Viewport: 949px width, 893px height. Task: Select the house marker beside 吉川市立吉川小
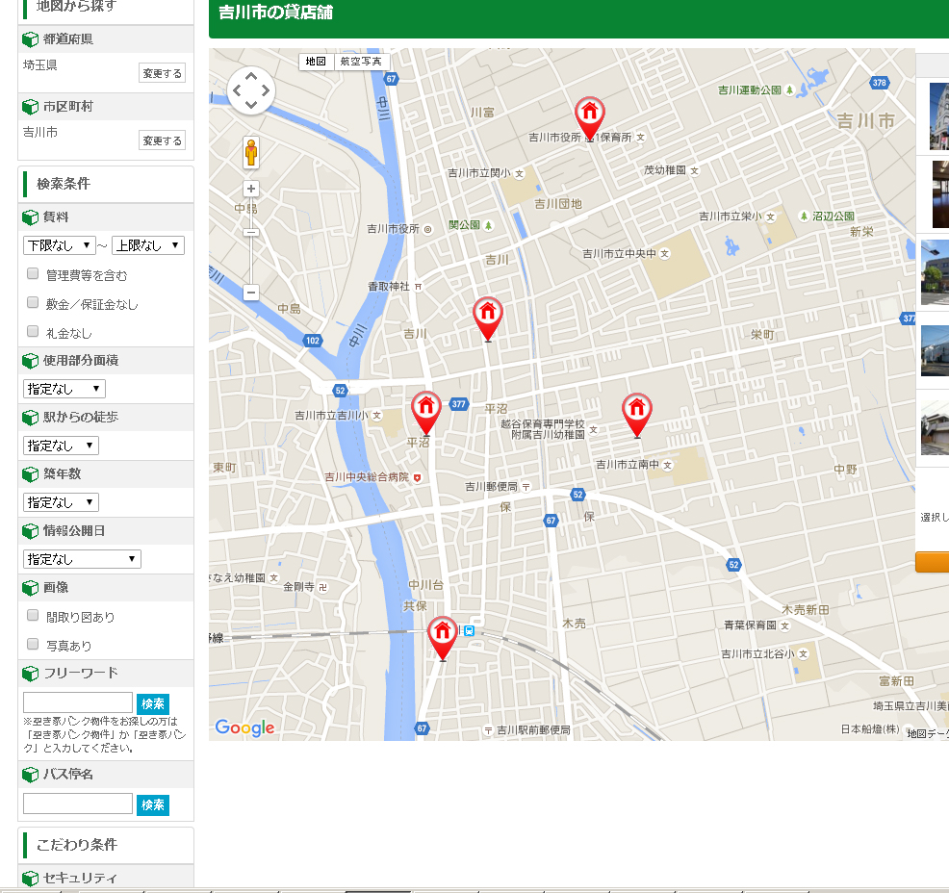(x=426, y=413)
